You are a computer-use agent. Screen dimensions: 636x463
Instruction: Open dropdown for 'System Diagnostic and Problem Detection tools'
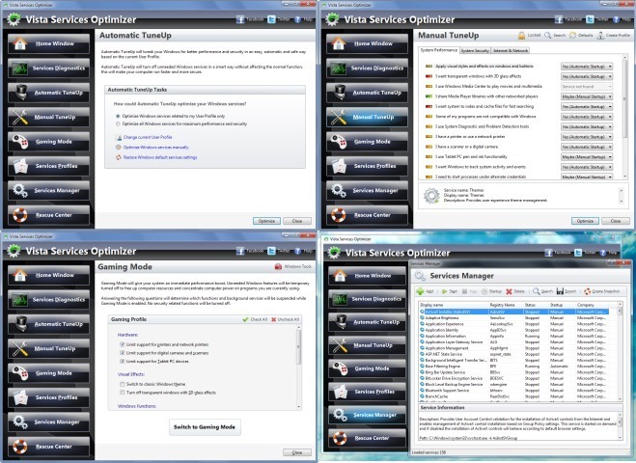[587, 127]
